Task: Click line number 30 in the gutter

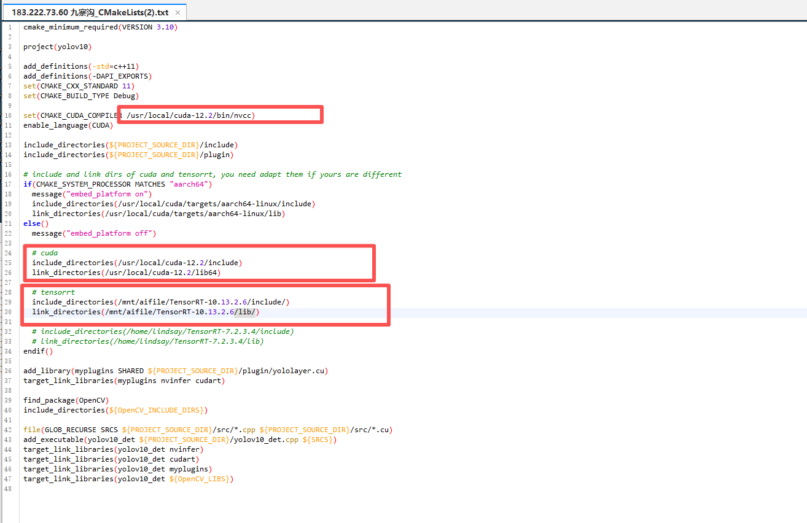Action: (9, 312)
